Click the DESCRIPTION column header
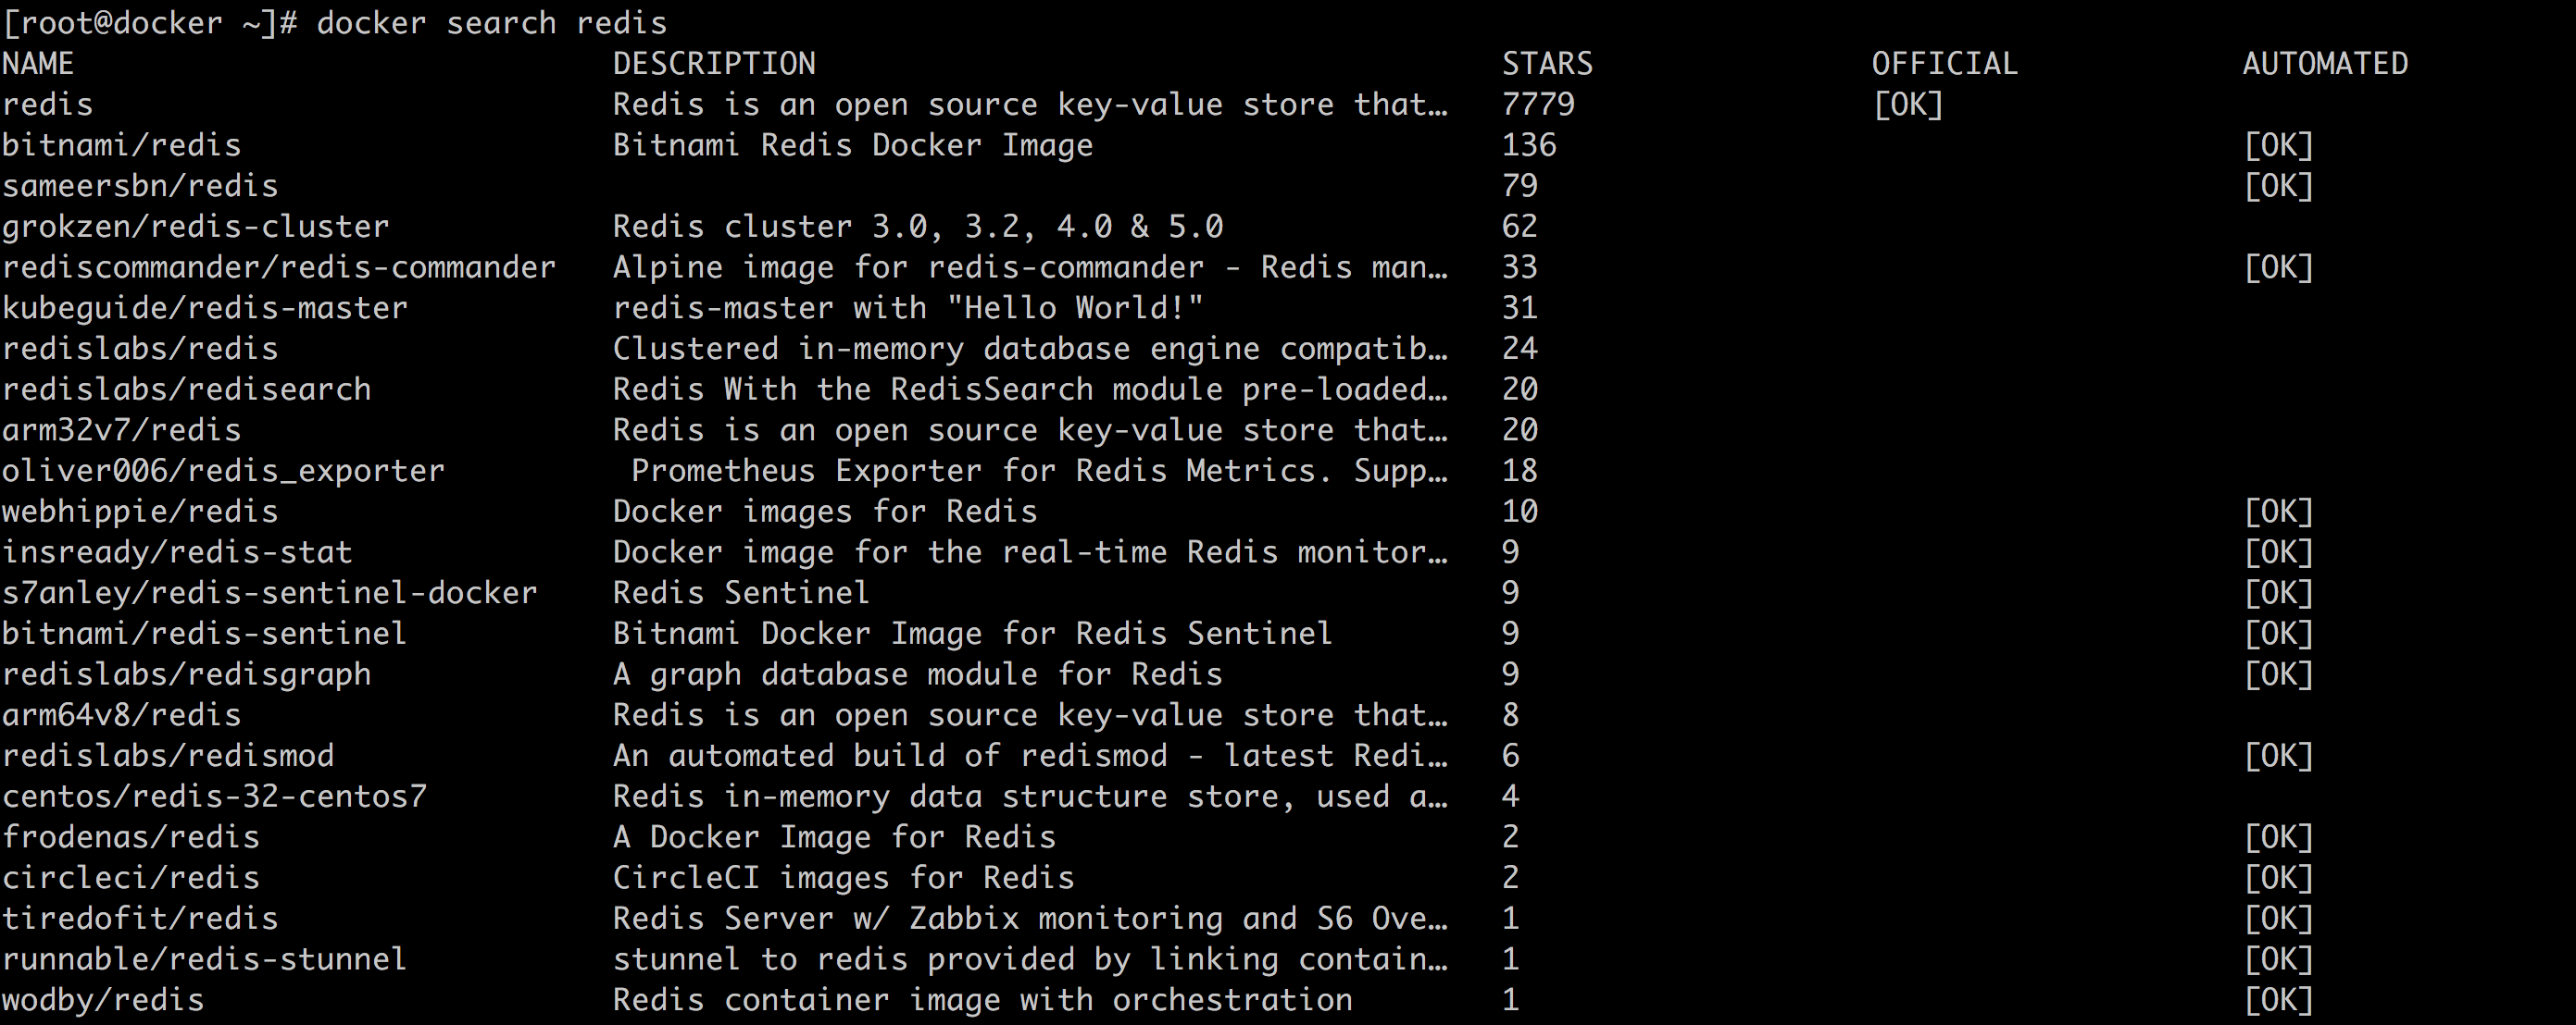Screen dimensions: 2576x1025 (x=714, y=64)
